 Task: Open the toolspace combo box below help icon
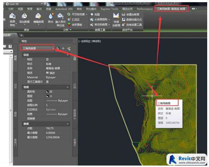point(8,52)
